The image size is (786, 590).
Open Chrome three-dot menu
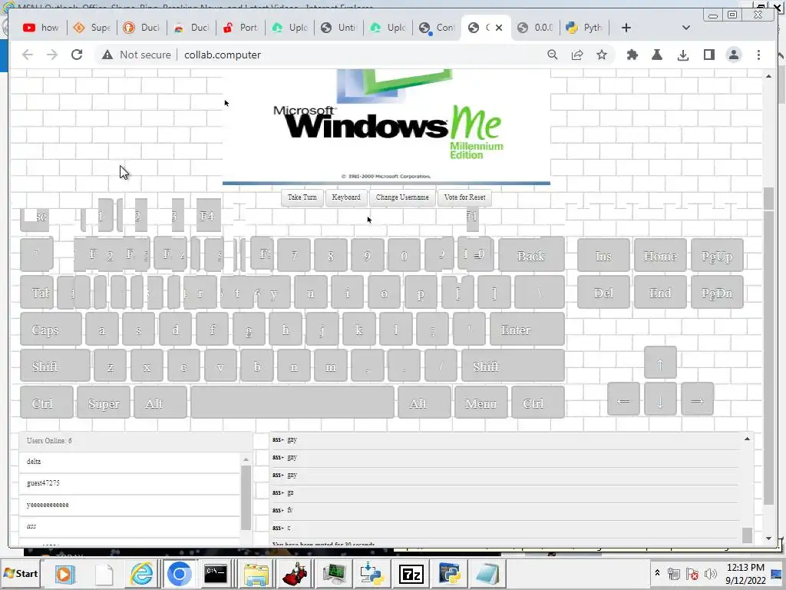[x=758, y=55]
